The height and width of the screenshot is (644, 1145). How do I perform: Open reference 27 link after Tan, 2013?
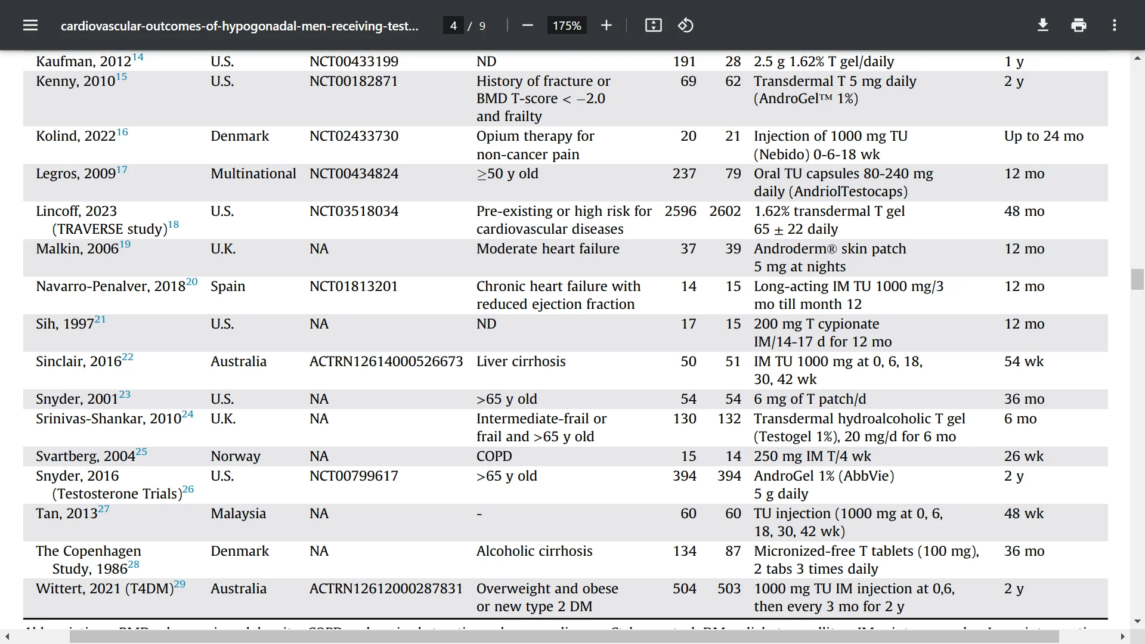[x=104, y=509]
